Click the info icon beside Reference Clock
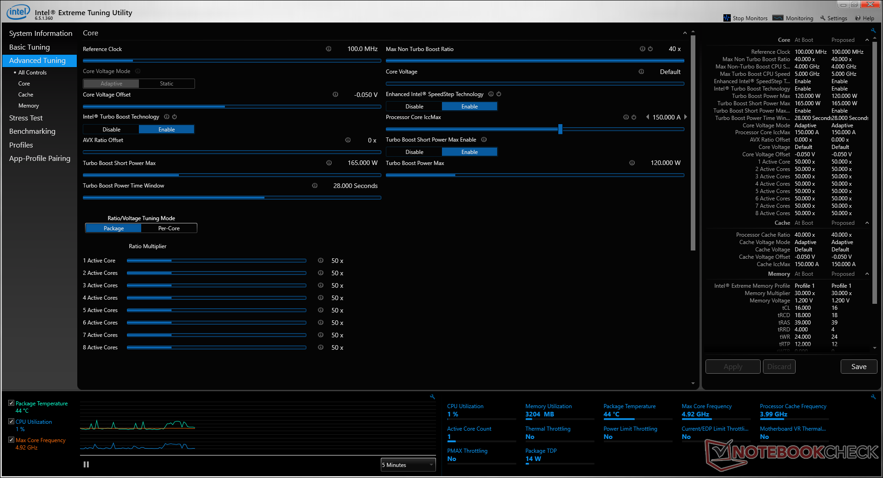Viewport: 883px width, 478px height. pyautogui.click(x=328, y=49)
